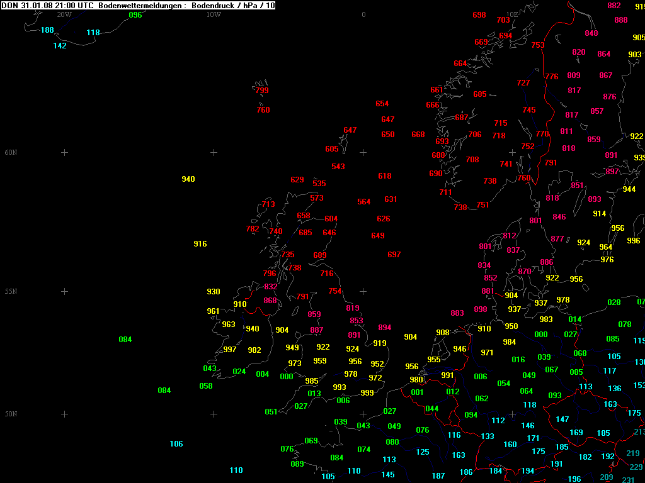Viewport: 645px width, 483px height.
Task: Select the green pressure value 096
Action: (x=135, y=15)
